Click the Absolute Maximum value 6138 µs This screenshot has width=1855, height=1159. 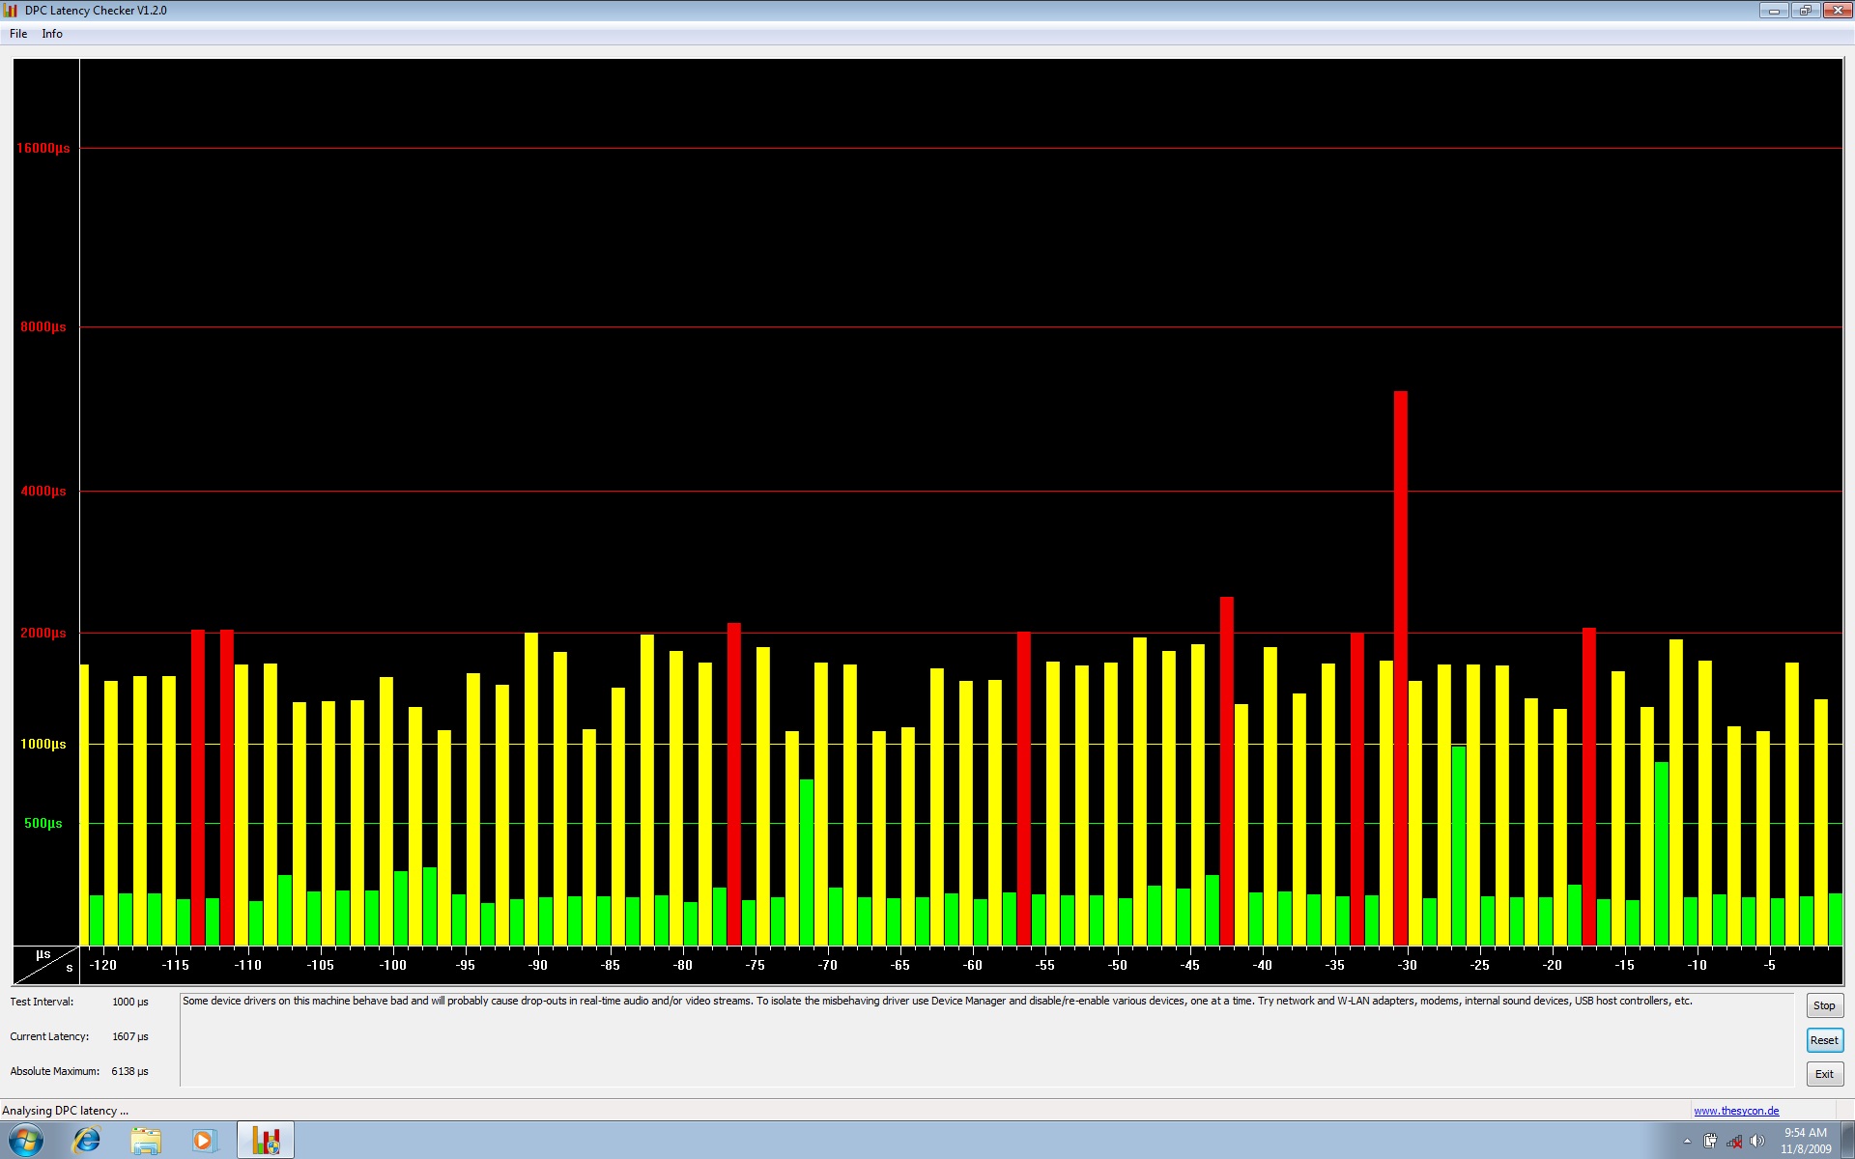tap(130, 1071)
